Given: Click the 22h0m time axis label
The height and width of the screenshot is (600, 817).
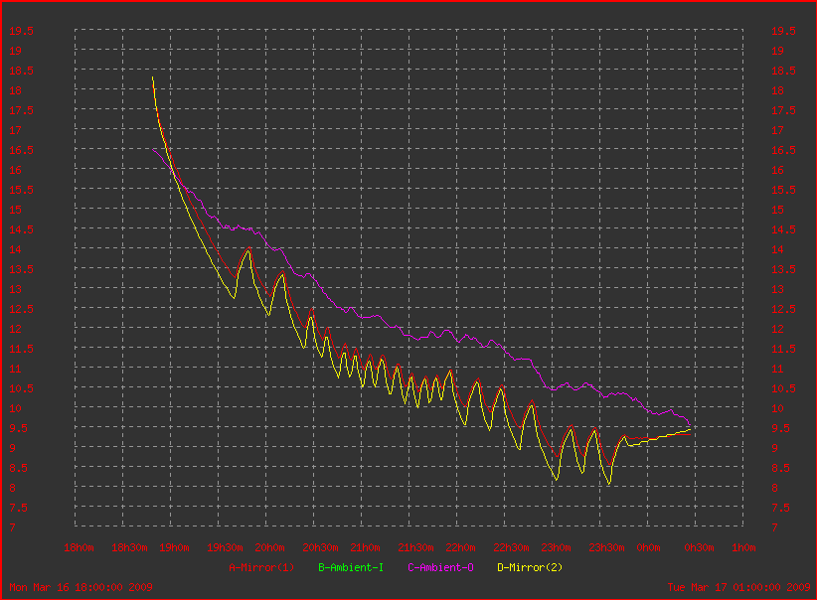Looking at the screenshot, I should tap(460, 547).
